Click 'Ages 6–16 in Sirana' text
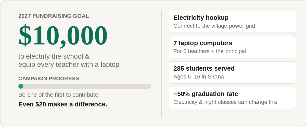This screenshot has height=127, width=306. pos(199,77)
